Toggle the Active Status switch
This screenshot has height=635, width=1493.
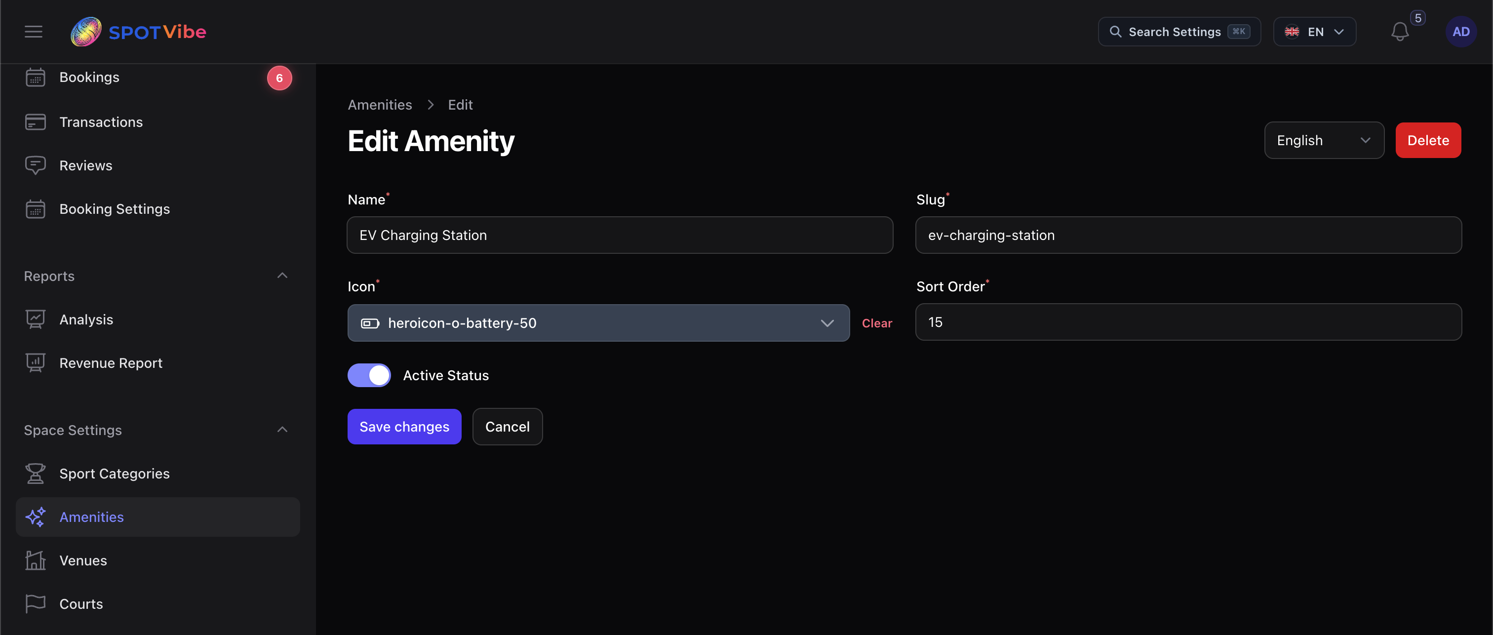pos(369,375)
